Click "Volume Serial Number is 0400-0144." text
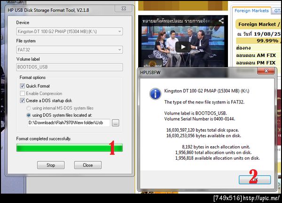This screenshot has height=203, width=282. (x=200, y=119)
